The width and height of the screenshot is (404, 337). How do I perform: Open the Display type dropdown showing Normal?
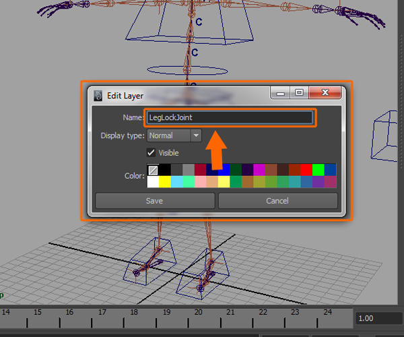tap(174, 135)
